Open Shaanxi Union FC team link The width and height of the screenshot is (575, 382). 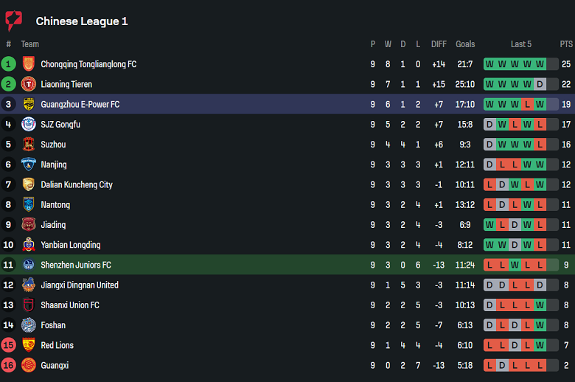tap(69, 305)
